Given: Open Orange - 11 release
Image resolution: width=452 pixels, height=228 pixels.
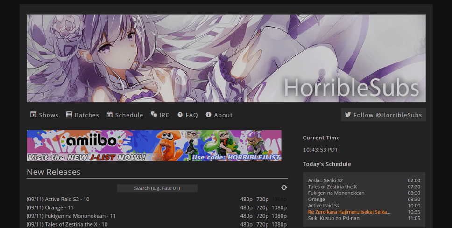Looking at the screenshot, I should 50,207.
